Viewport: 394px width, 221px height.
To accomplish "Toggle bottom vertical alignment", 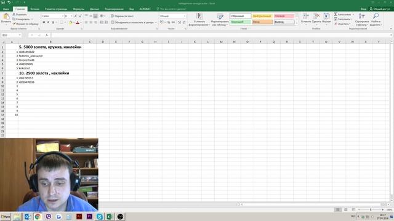I will [x=95, y=16].
